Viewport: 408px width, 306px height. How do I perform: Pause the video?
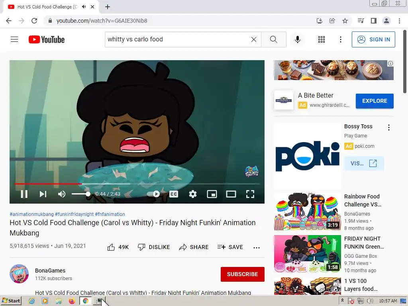tap(24, 194)
